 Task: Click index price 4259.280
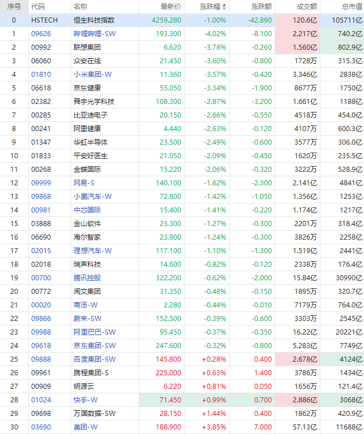(x=166, y=20)
